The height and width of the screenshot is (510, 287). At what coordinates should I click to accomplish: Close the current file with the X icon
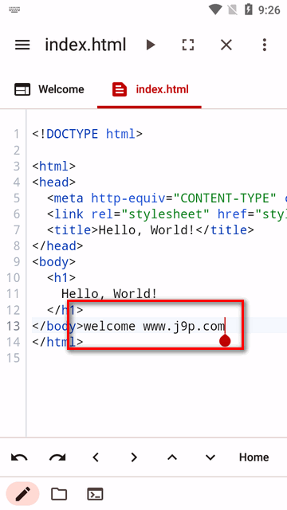(226, 45)
